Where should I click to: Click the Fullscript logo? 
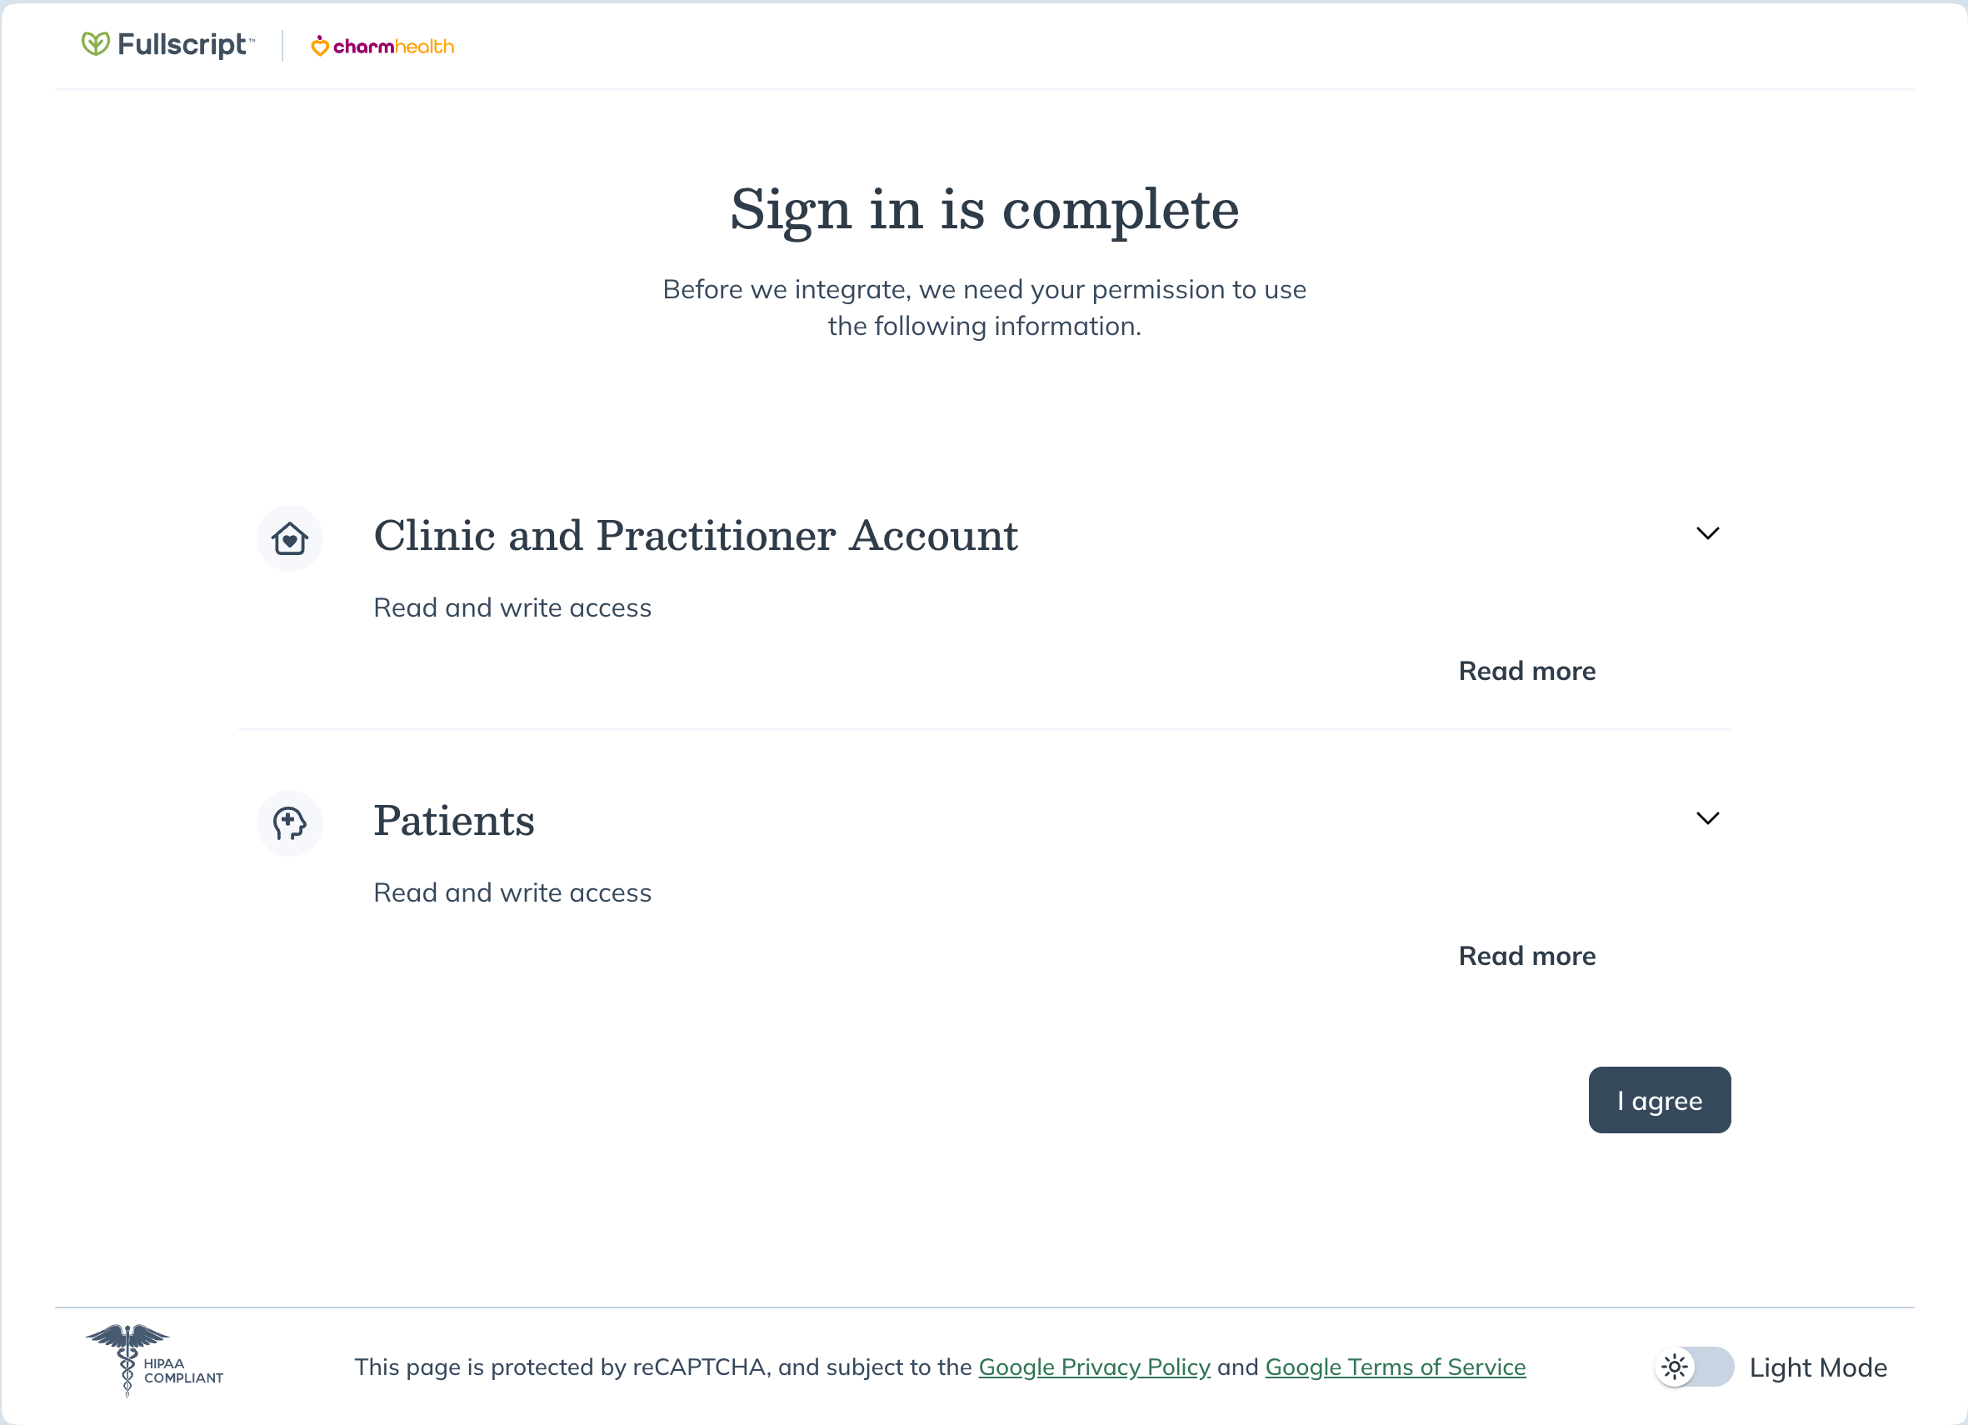click(167, 44)
